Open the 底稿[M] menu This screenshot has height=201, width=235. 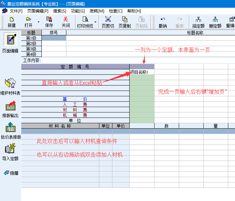[97, 11]
